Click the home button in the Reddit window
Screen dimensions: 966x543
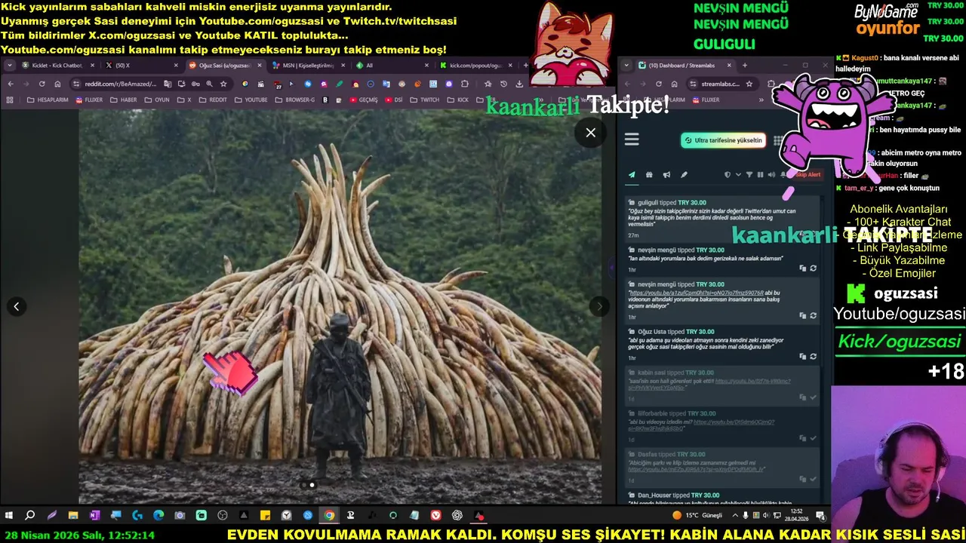[x=57, y=84]
